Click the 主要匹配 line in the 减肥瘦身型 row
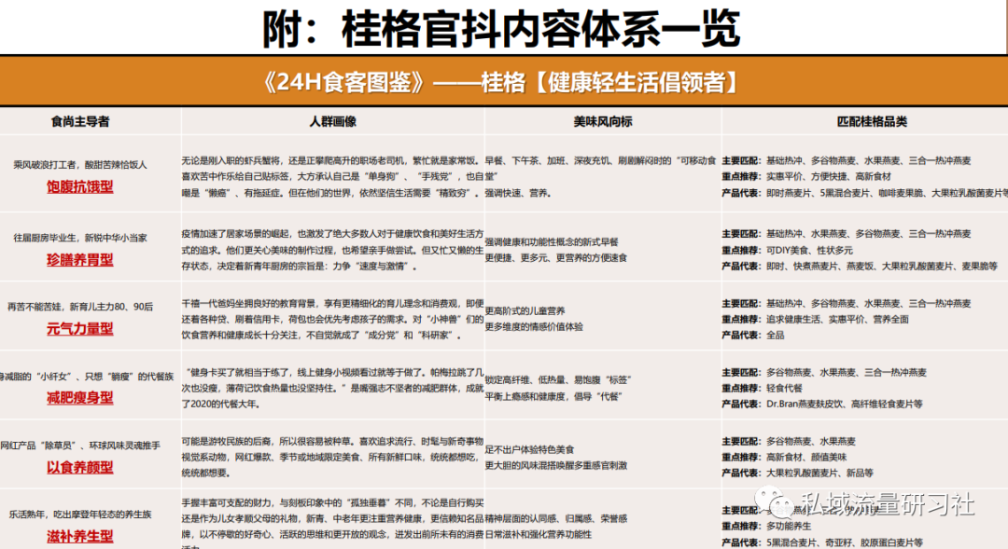 824,373
